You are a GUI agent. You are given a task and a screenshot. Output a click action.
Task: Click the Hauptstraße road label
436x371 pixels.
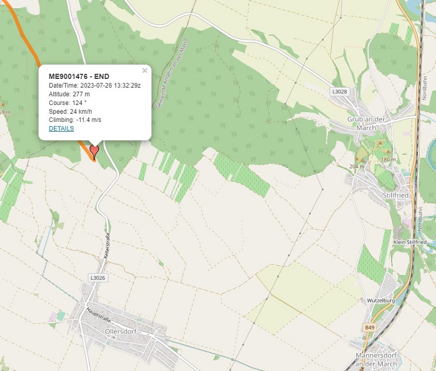(x=99, y=315)
